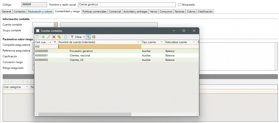Open the Filtrar dropdown arrow
279x123 pixels.
[x=84, y=37]
